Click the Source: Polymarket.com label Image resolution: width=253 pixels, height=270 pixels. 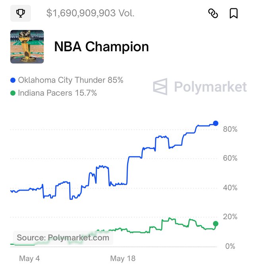[63, 238]
